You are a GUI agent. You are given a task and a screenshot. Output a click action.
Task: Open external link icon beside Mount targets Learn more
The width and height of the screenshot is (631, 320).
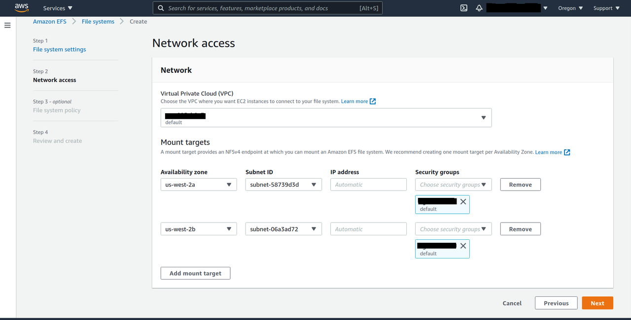click(x=567, y=152)
